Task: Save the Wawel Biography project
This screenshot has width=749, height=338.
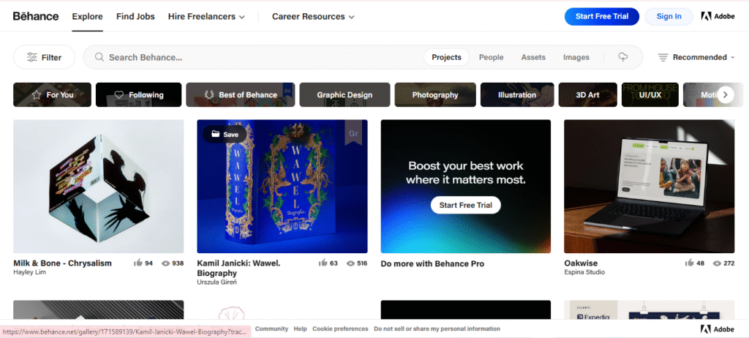Action: pos(225,135)
